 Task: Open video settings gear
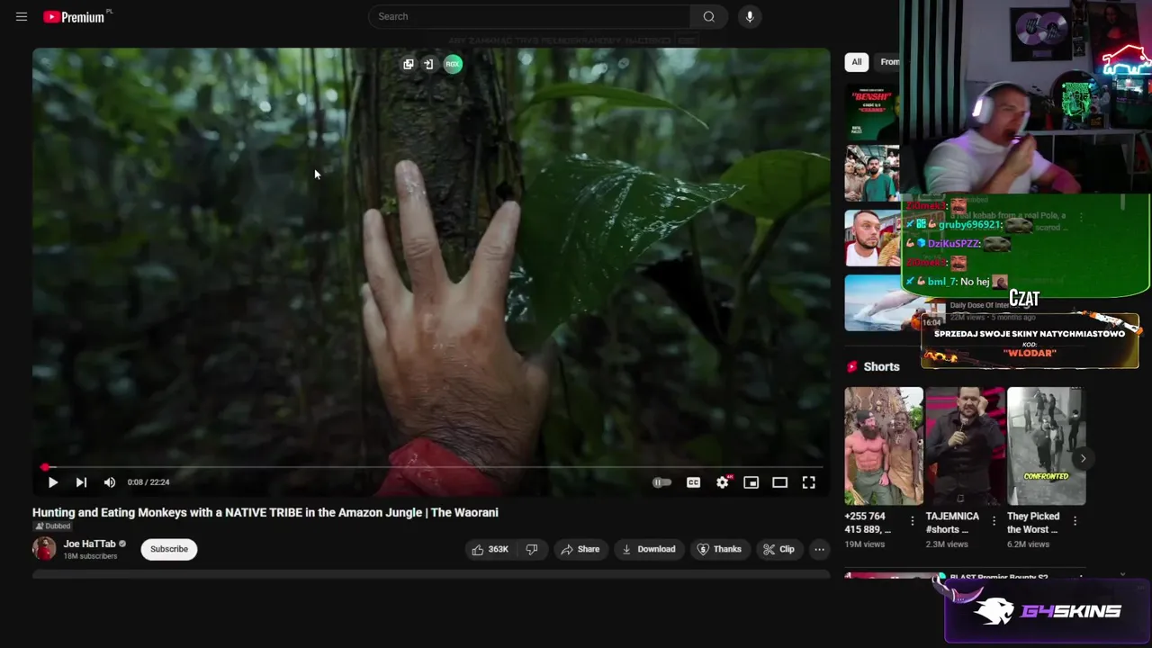[x=723, y=482]
